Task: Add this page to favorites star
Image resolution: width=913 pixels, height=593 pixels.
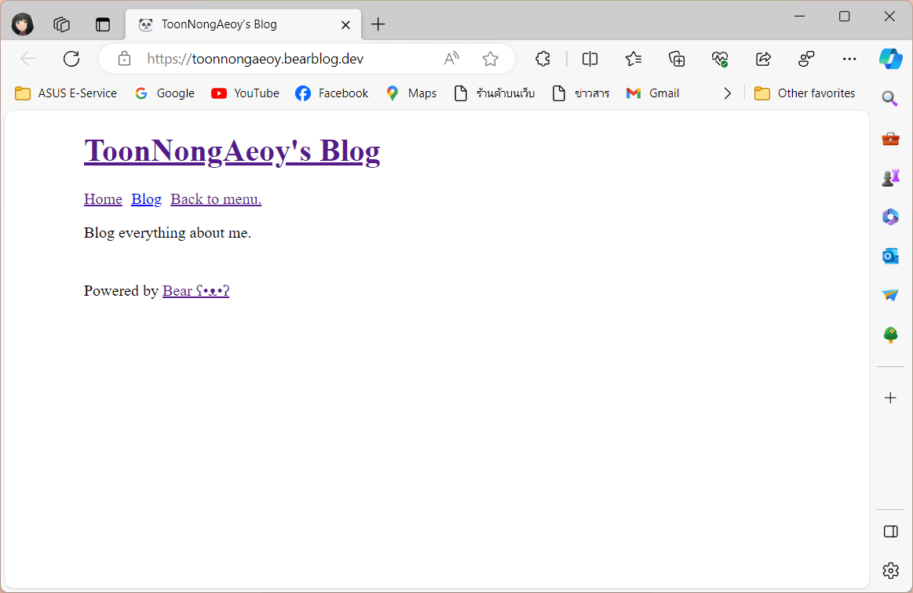Action: (491, 59)
